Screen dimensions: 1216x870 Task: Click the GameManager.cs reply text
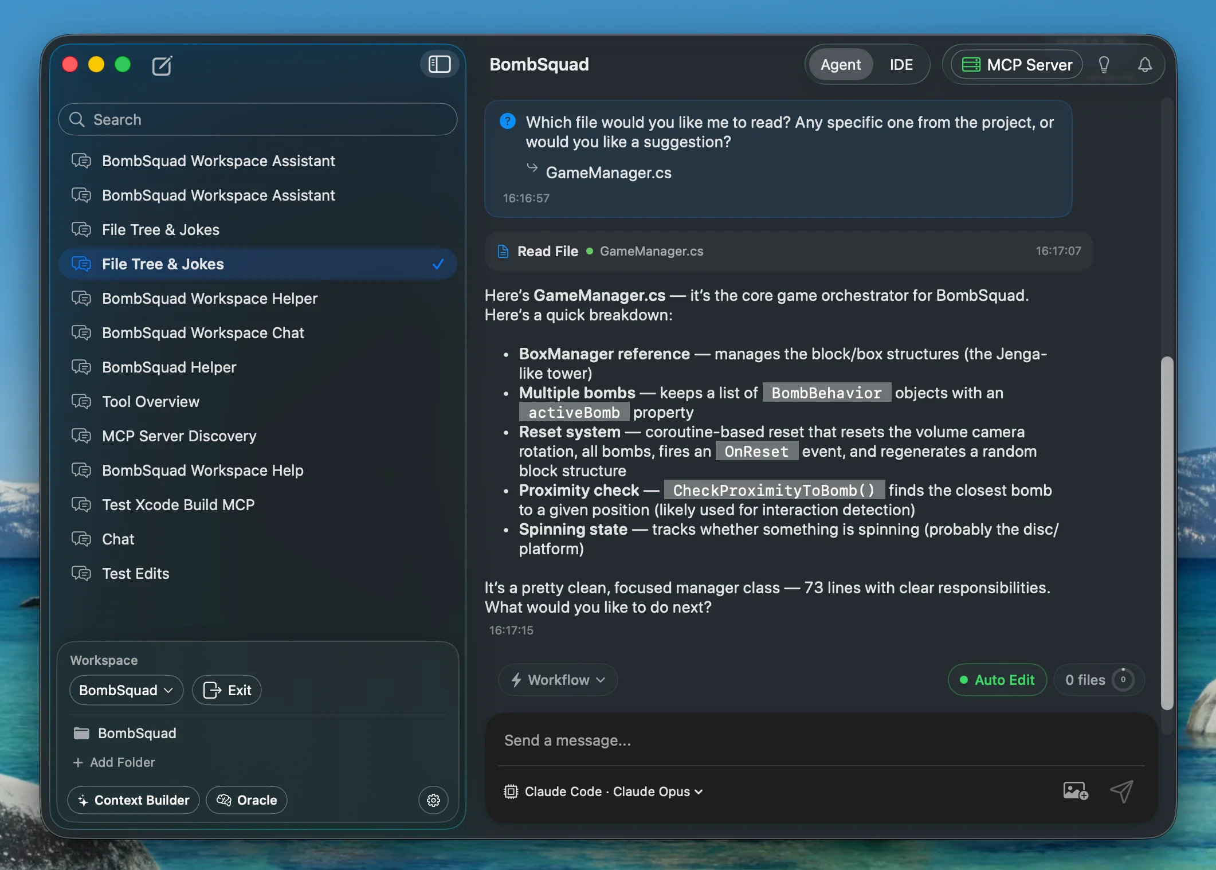609,173
